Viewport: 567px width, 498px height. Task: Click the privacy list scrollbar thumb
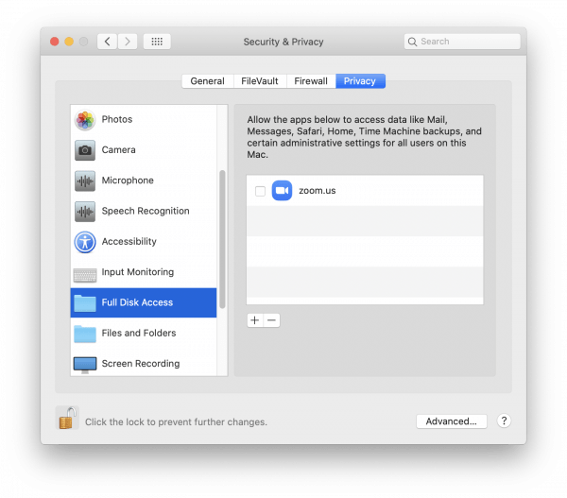222,239
